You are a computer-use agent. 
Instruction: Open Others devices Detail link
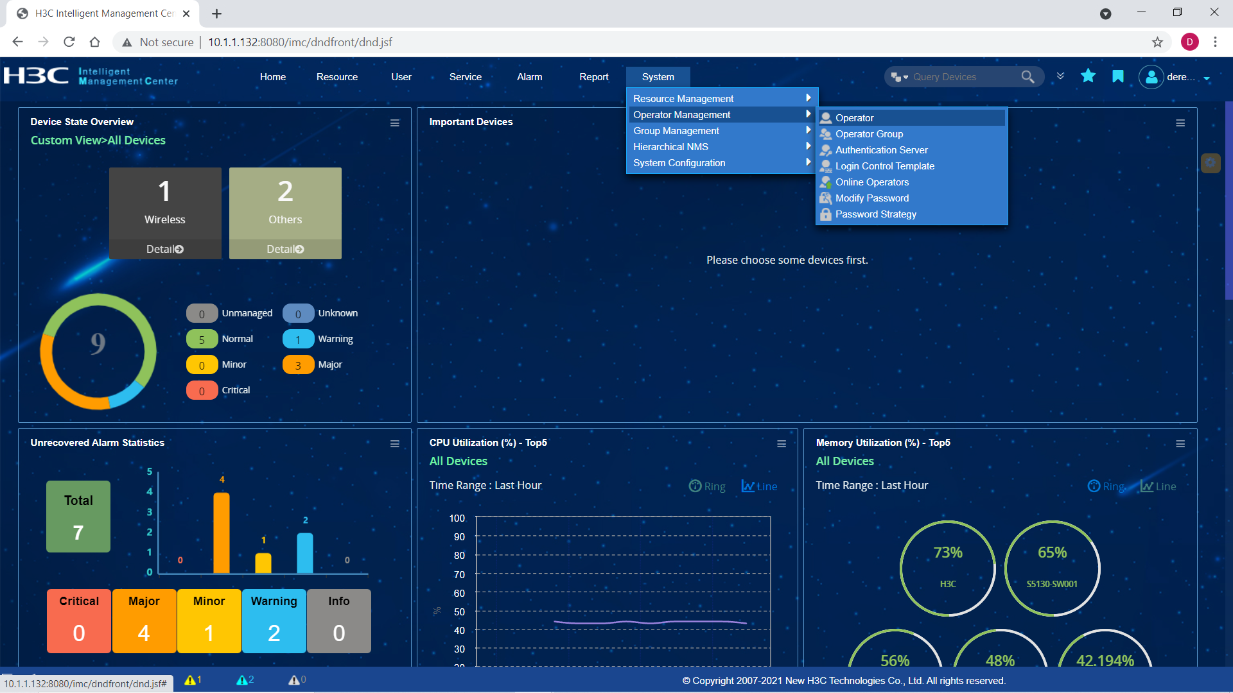click(x=285, y=250)
